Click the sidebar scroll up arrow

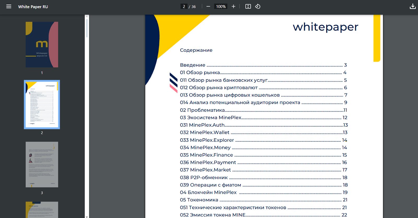87,16
